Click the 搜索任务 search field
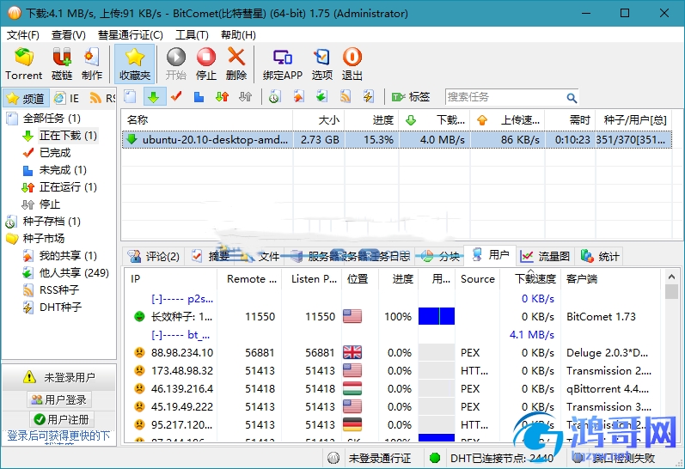The height and width of the screenshot is (469, 685). click(505, 97)
